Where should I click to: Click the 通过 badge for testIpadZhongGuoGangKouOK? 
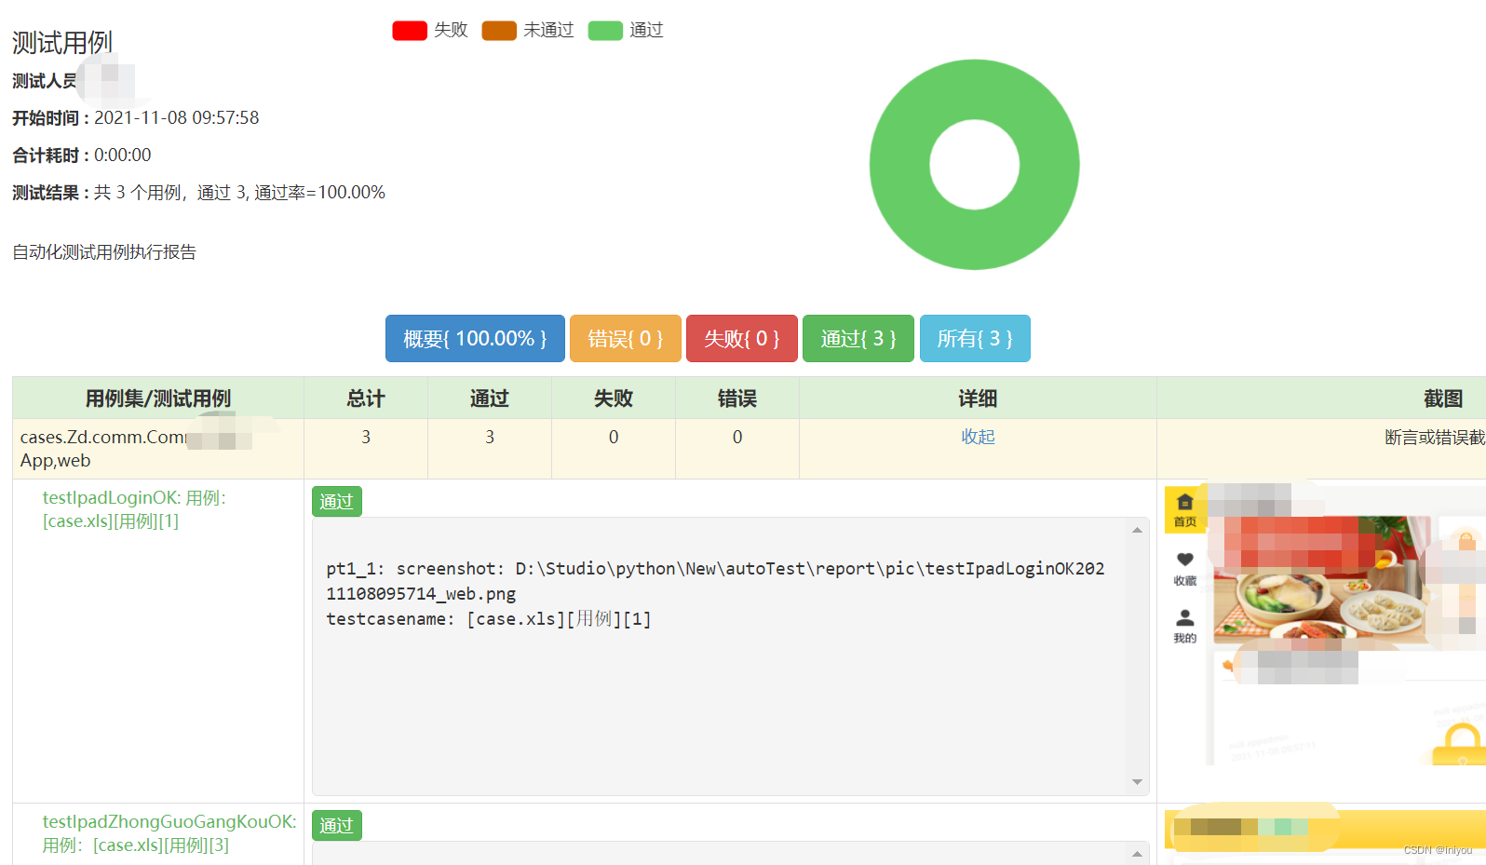click(337, 826)
